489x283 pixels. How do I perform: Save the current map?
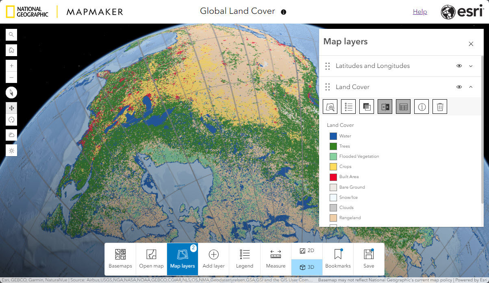(369, 259)
